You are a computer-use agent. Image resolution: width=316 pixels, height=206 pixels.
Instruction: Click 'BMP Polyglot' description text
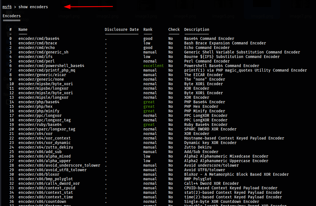[x=198, y=179]
